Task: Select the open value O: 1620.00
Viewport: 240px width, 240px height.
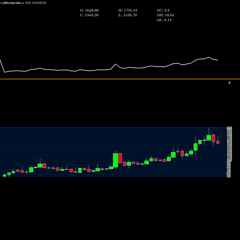Action: 89,11
